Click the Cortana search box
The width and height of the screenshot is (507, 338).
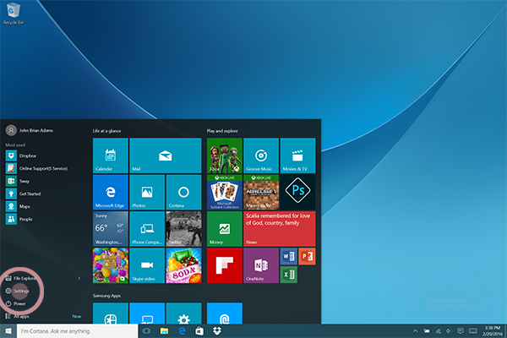pos(78,331)
